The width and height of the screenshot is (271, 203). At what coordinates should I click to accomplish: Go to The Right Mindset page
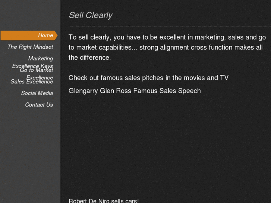point(30,47)
